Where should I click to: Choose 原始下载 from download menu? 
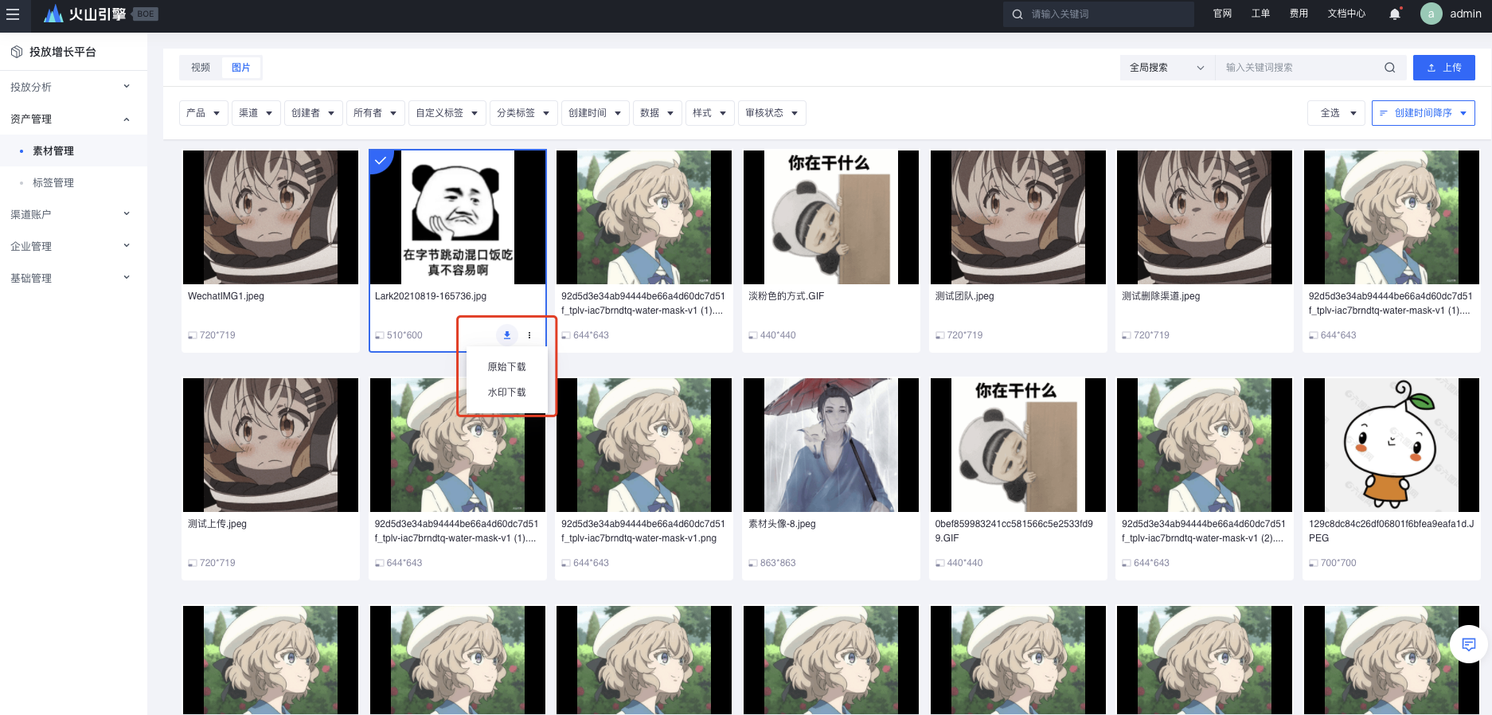tap(507, 367)
